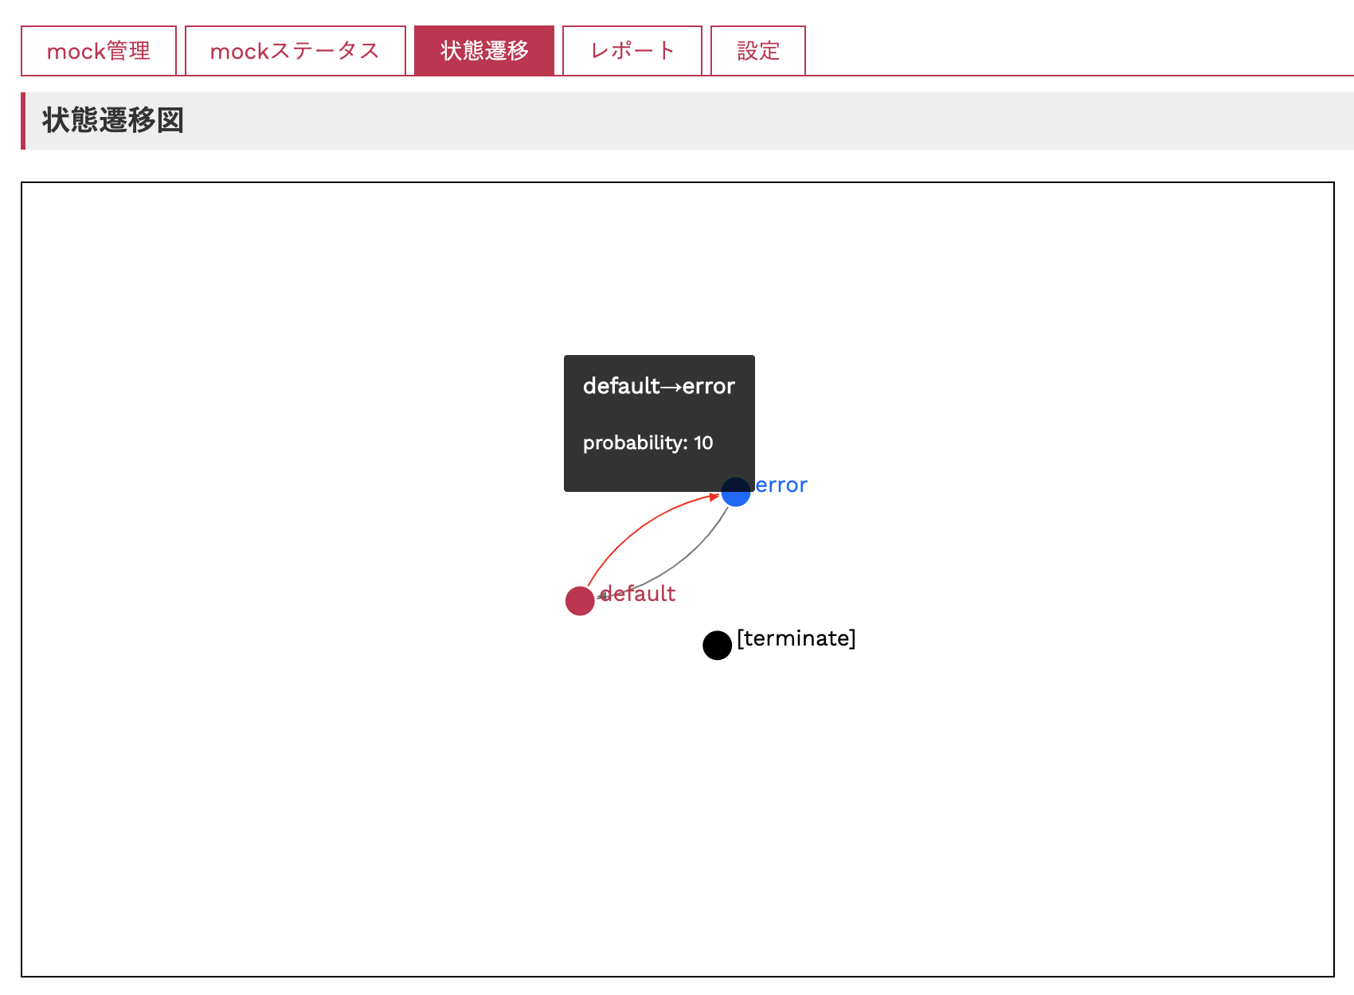Switch to the mockステータス tab
Image resolution: width=1354 pixels, height=995 pixels.
[x=295, y=51]
